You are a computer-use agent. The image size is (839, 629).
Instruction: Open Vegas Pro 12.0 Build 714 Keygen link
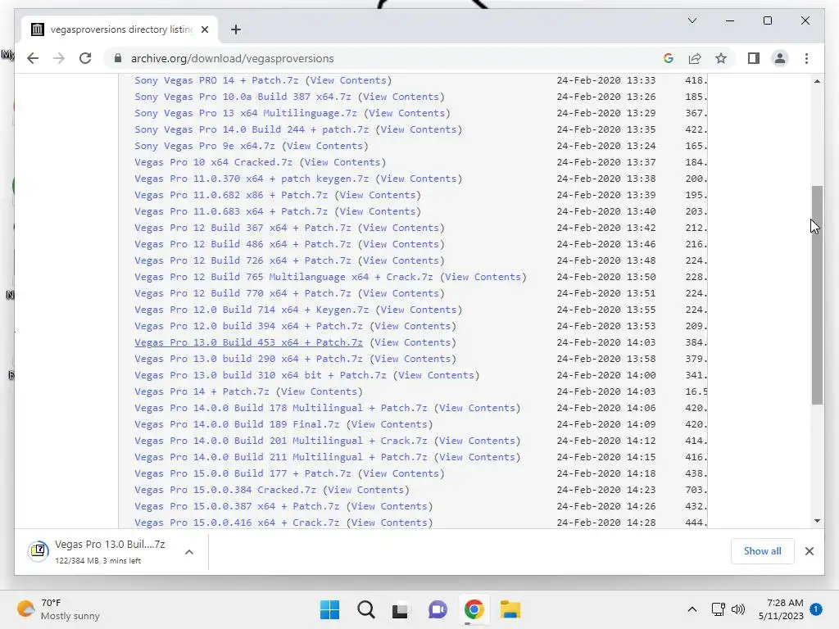tap(252, 310)
